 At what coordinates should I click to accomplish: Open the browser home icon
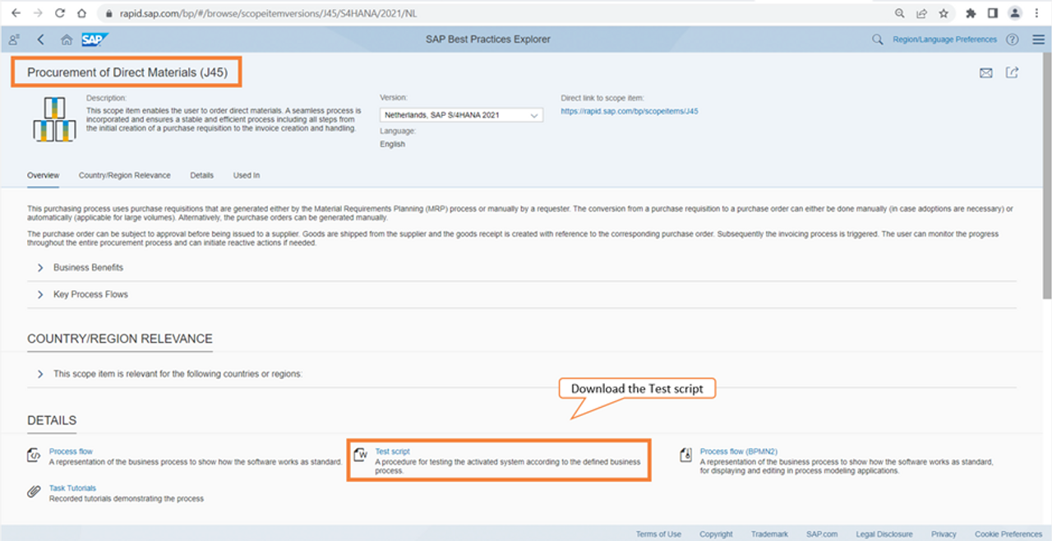(x=81, y=13)
